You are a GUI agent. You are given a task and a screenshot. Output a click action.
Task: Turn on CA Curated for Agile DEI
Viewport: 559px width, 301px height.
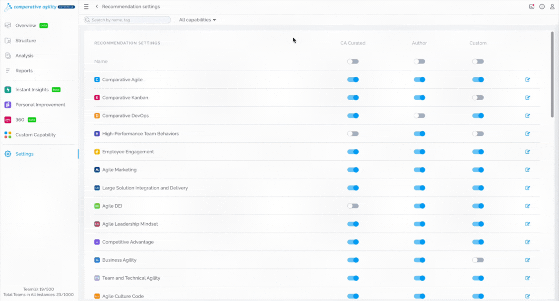[x=353, y=206]
